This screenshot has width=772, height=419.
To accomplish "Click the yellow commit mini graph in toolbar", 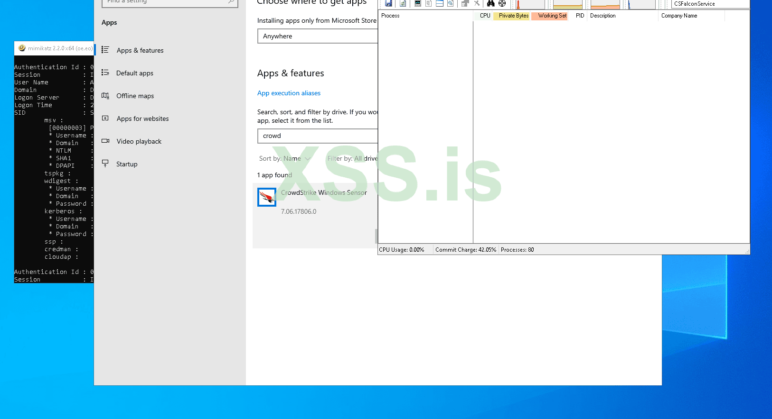I will point(568,4).
